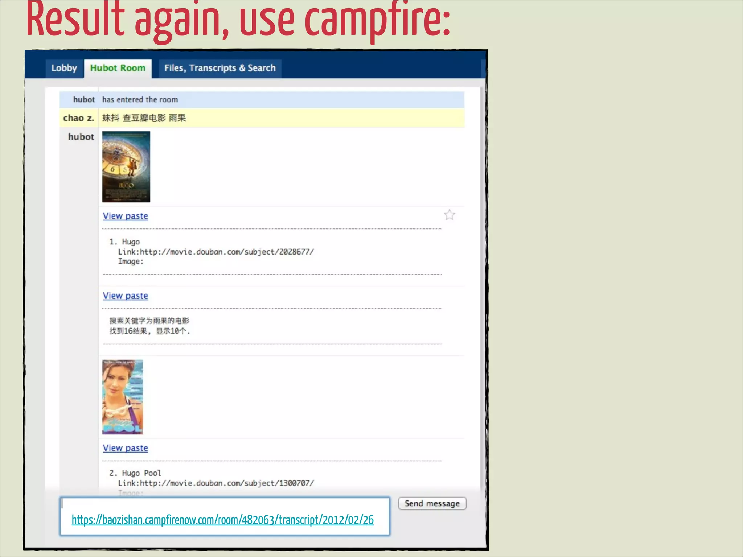Click the message text input field
This screenshot has width=743, height=557.
pos(225,505)
